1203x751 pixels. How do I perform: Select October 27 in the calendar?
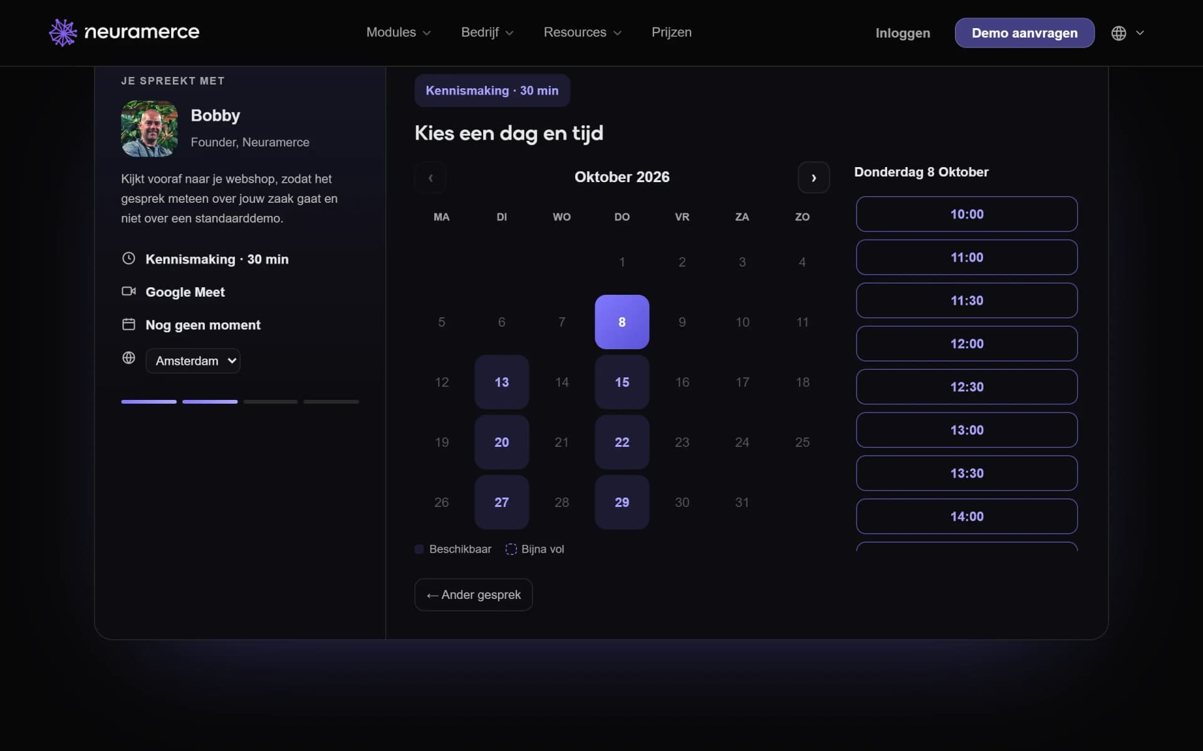(x=501, y=502)
